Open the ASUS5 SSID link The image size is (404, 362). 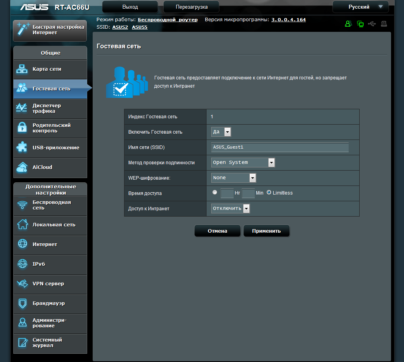(140, 27)
